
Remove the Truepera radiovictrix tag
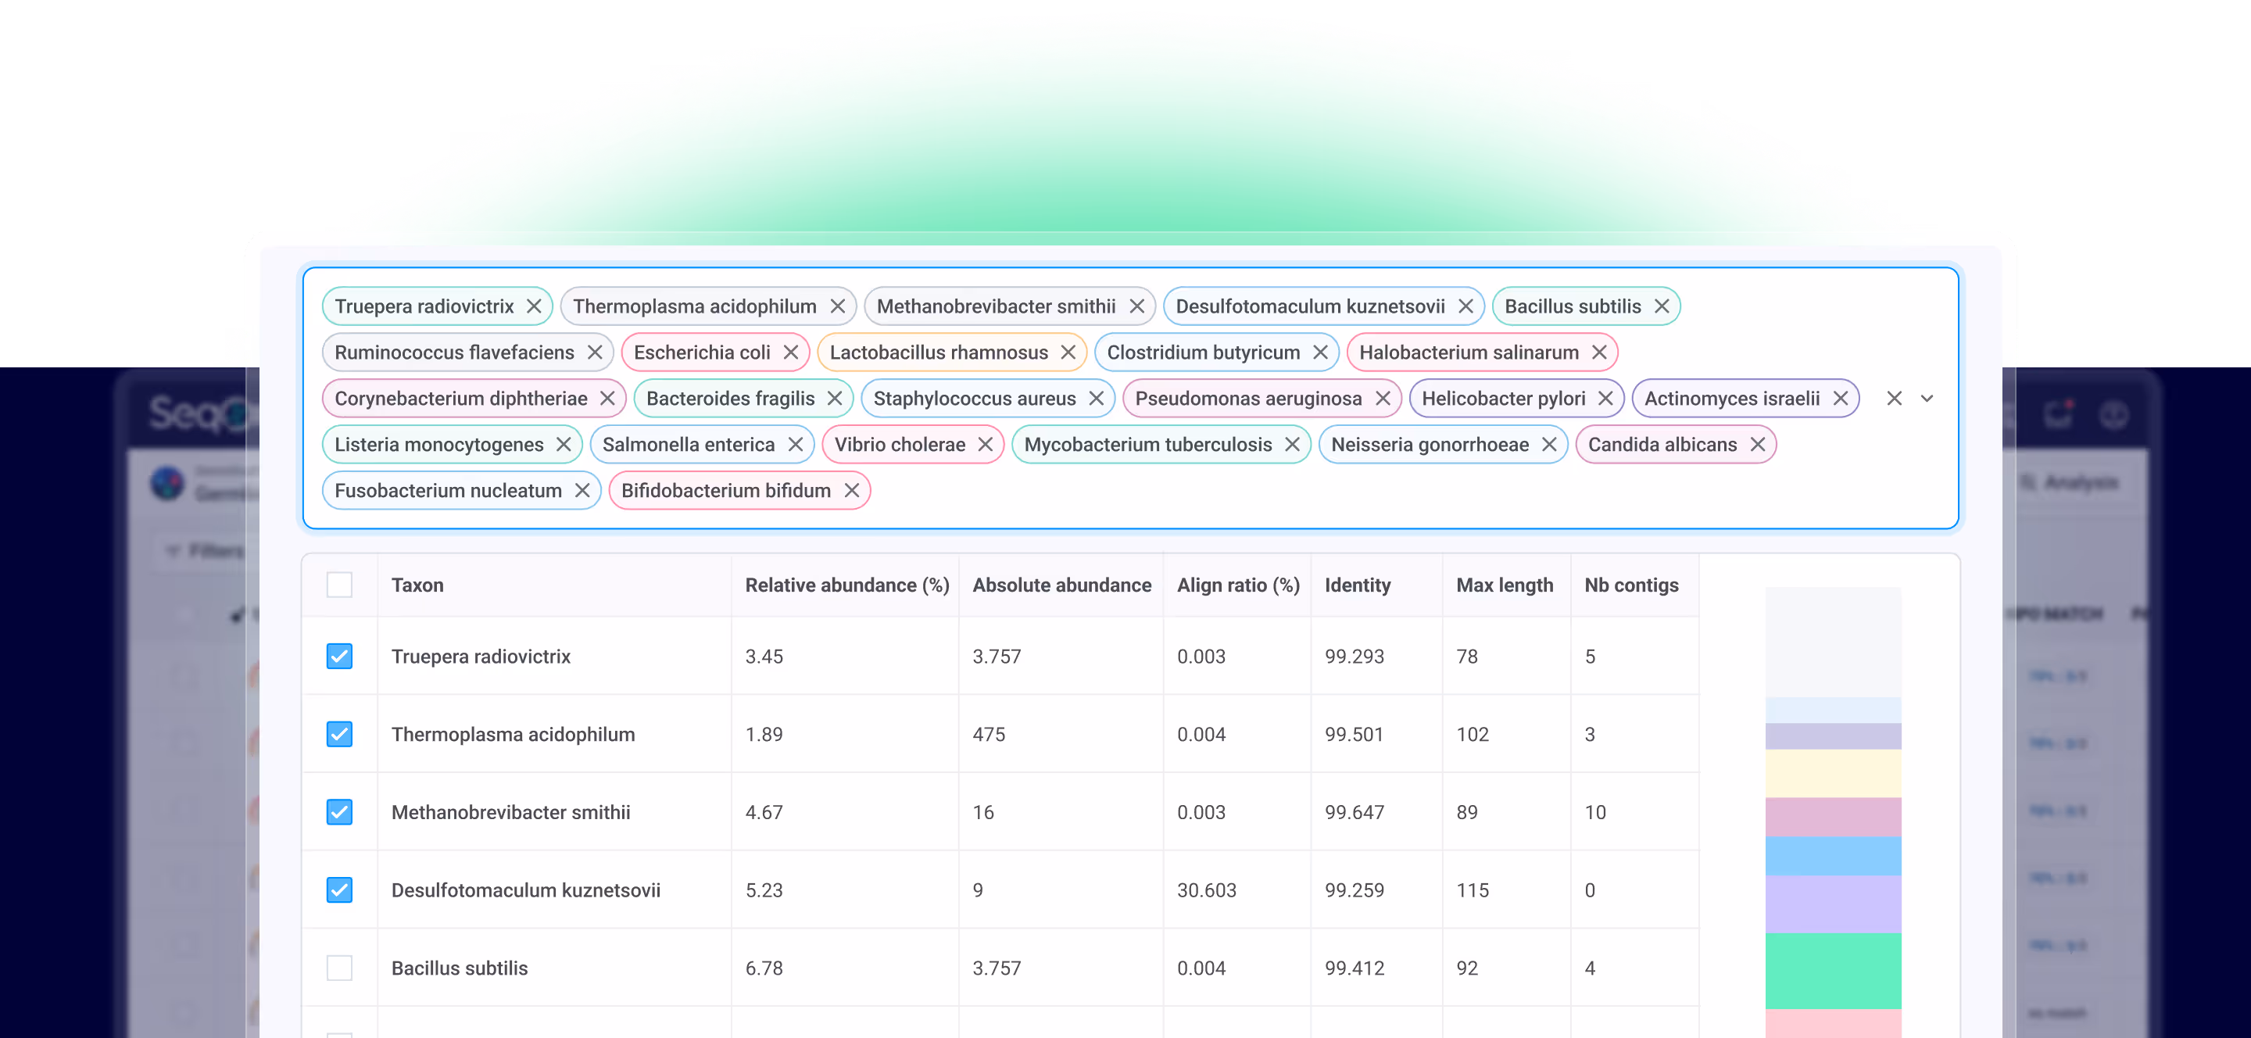click(x=534, y=306)
